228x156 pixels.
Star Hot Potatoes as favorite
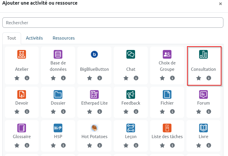89,145
